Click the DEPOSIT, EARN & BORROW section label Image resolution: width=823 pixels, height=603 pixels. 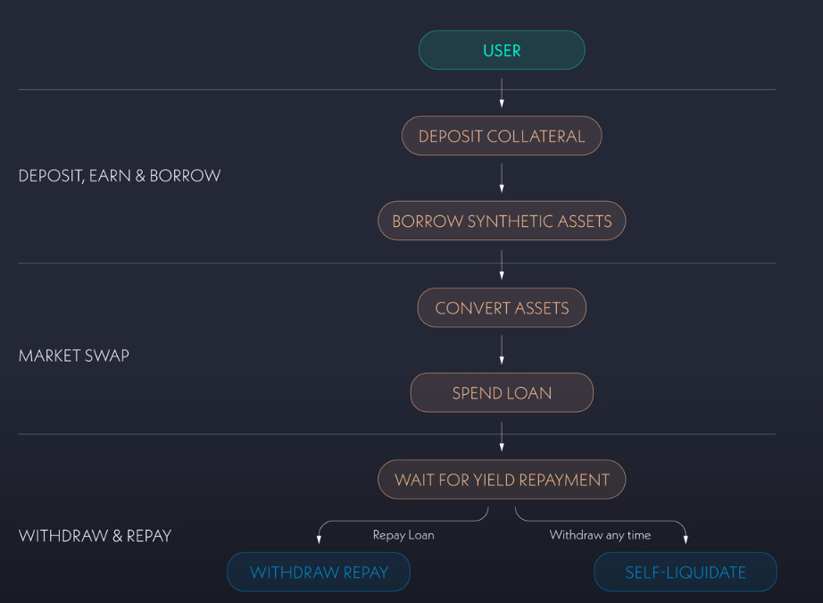(x=120, y=176)
